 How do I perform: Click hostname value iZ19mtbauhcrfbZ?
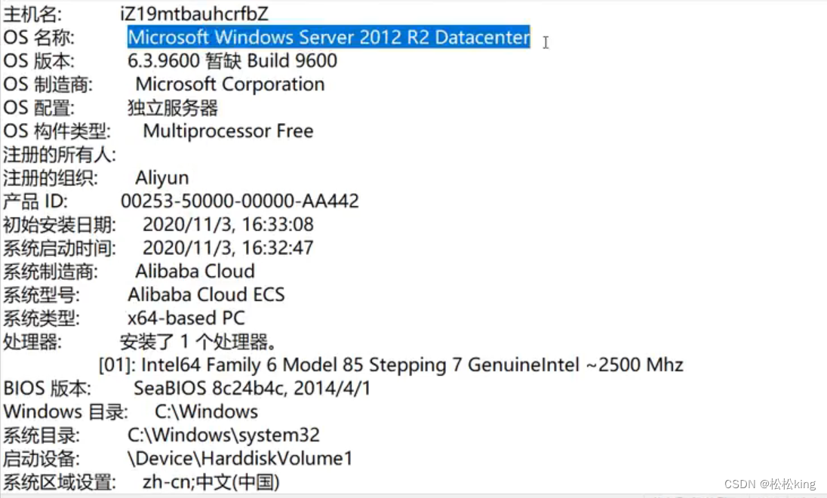[x=194, y=14]
